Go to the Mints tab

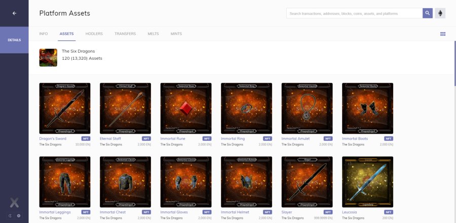pos(176,34)
